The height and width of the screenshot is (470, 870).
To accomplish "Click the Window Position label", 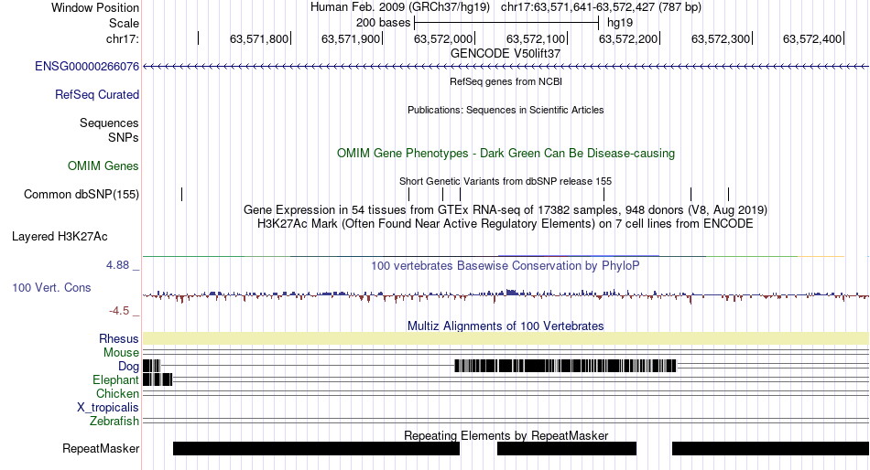I will tap(95, 7).
